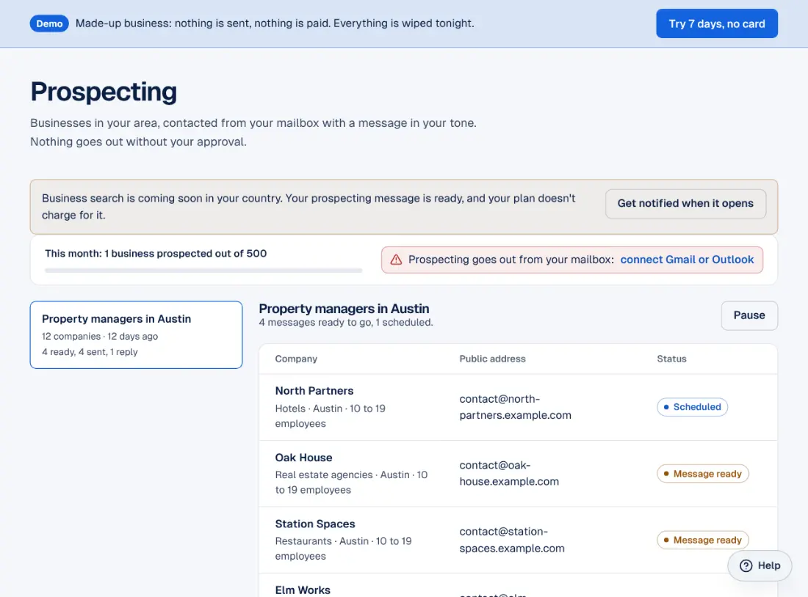
Task: Click Message ready status for Station Spaces
Action: coord(702,541)
